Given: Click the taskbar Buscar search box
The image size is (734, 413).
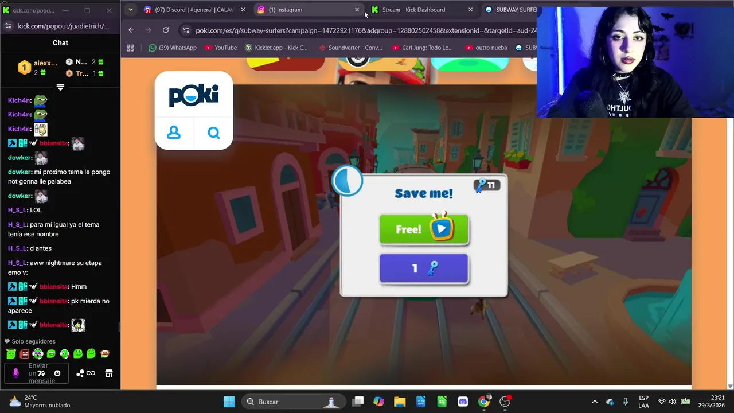Looking at the screenshot, I should click(294, 402).
